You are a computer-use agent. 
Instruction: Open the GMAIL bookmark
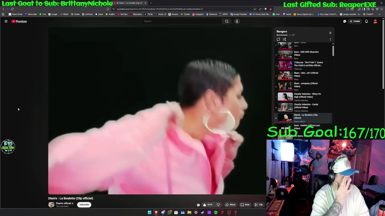(x=64, y=14)
